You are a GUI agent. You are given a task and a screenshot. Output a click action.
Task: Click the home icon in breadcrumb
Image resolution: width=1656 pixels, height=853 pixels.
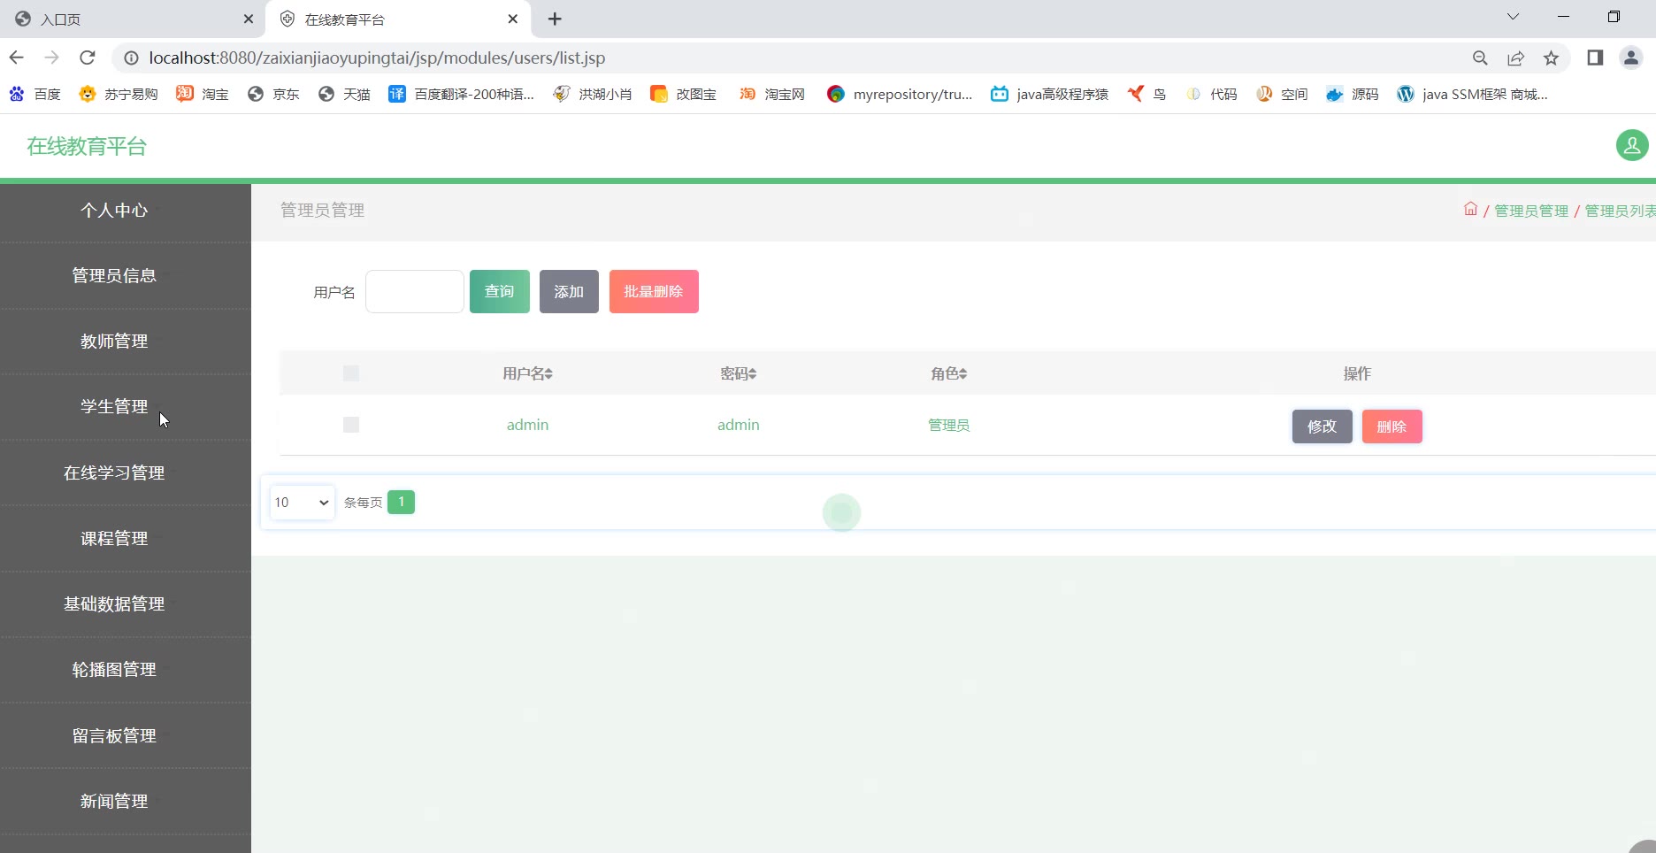click(1470, 210)
